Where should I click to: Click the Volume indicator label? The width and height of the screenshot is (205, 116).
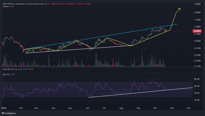(x=6, y=6)
